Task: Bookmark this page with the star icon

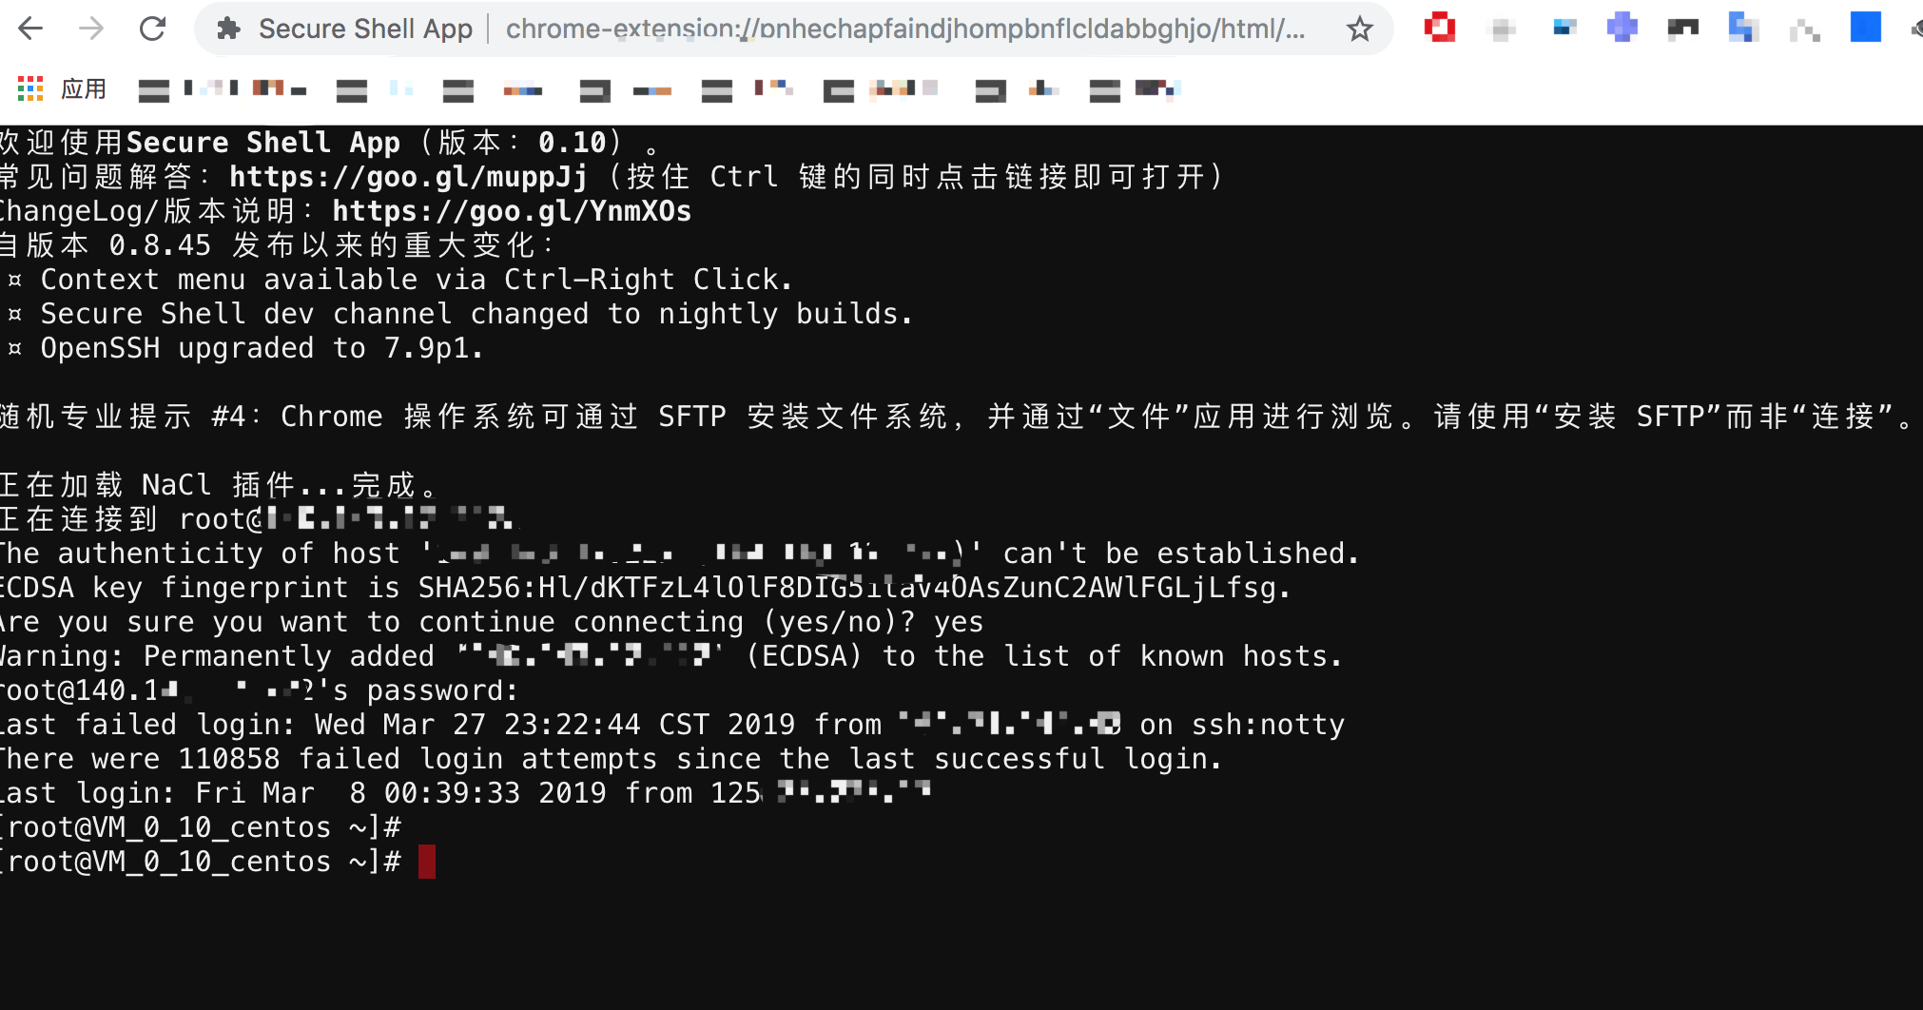Action: (1360, 29)
